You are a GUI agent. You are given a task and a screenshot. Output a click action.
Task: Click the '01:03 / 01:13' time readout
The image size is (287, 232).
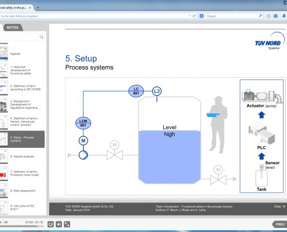tap(34, 222)
